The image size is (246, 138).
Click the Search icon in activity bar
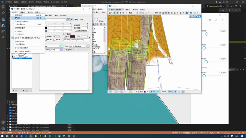pos(3,13)
